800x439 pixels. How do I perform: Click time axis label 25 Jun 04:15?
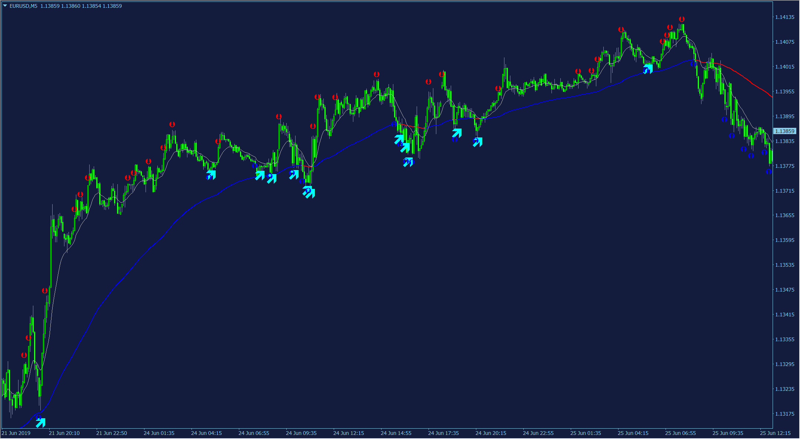coord(633,433)
